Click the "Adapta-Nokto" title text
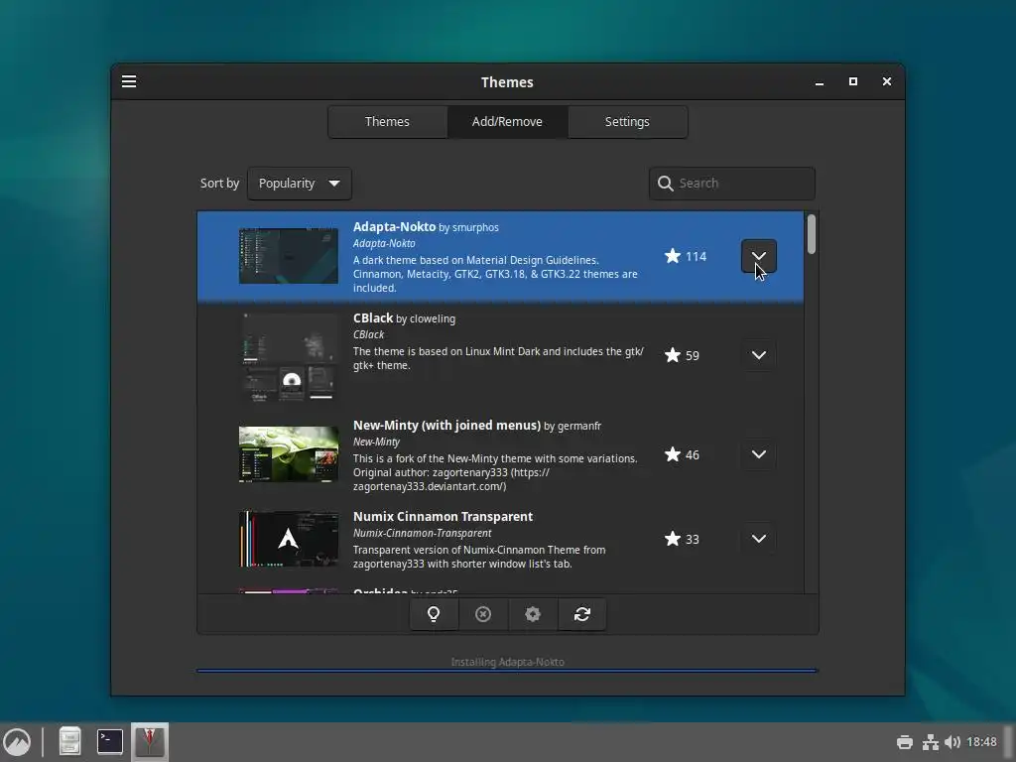The image size is (1016, 762). [394, 227]
